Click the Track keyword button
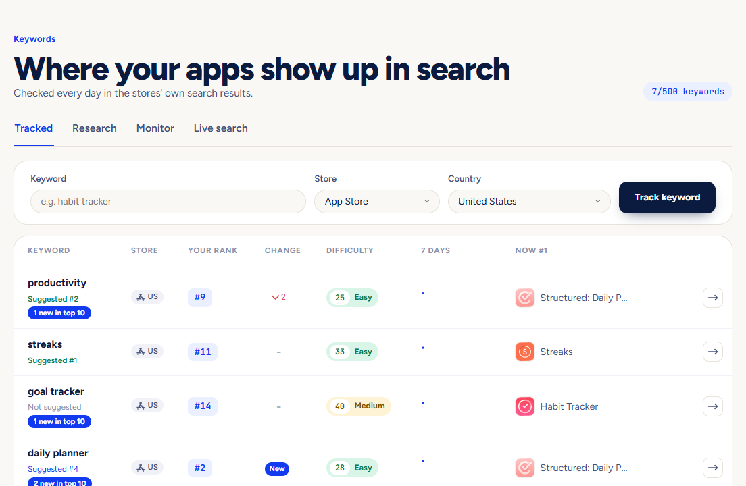The height and width of the screenshot is (486, 746). (667, 197)
